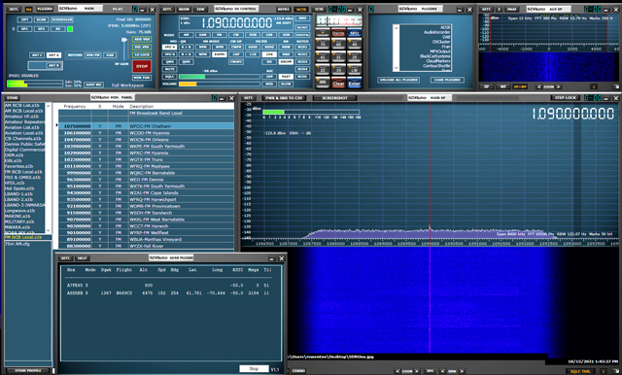Viewport: 622px width, 375px height.
Task: Open HELP in ADSB Plugin window
Action: coord(82,258)
